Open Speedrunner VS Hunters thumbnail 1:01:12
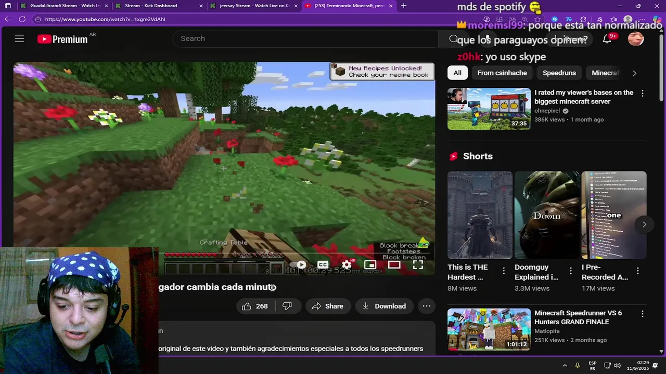This screenshot has width=666, height=374. (489, 329)
